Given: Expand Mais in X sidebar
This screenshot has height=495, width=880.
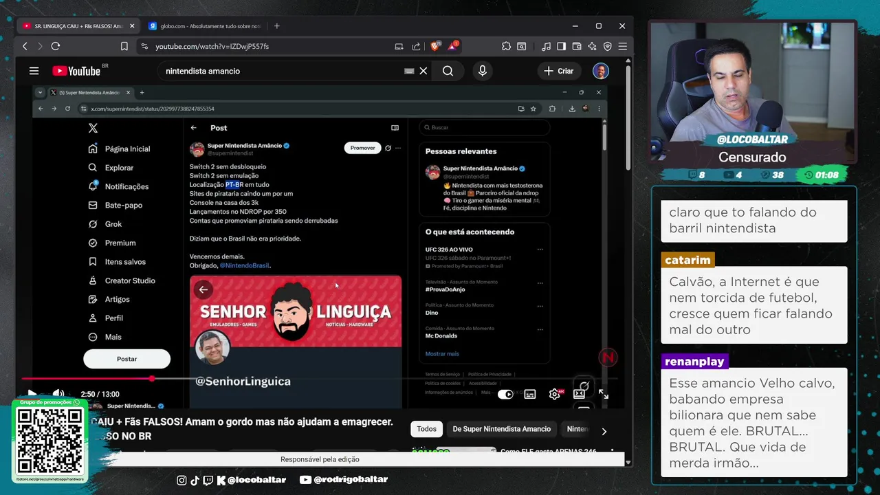Looking at the screenshot, I should tap(104, 337).
